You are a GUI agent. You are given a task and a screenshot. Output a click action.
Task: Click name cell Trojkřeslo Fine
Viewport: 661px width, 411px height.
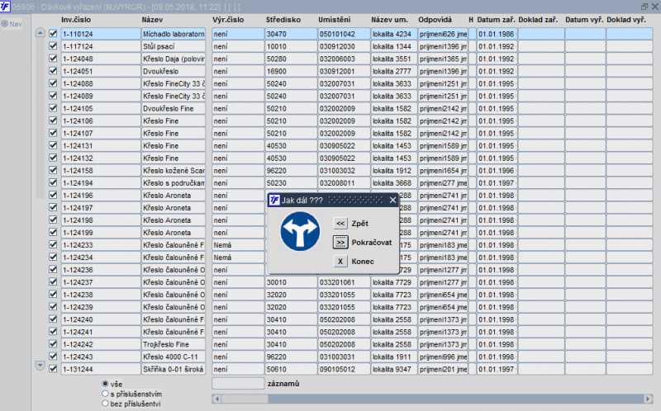click(174, 344)
